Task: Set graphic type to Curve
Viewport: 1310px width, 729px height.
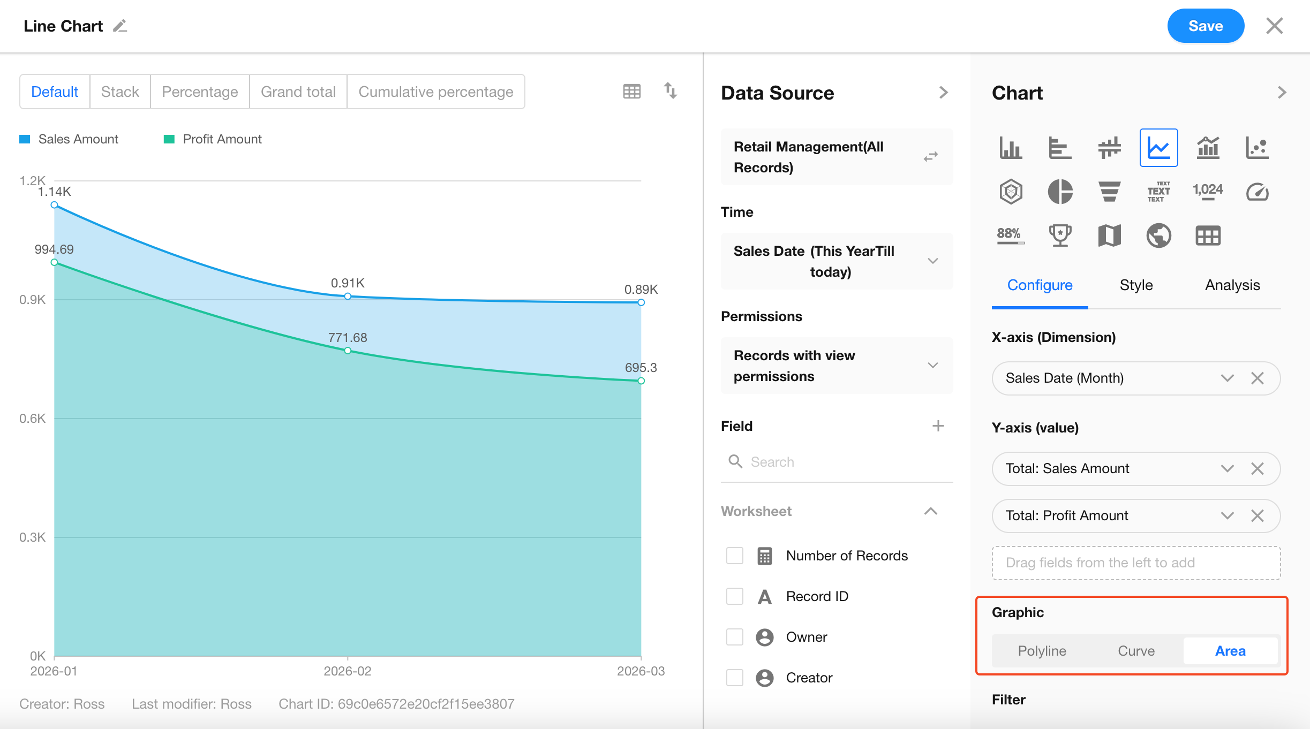Action: pyautogui.click(x=1136, y=651)
